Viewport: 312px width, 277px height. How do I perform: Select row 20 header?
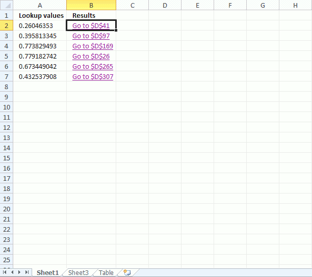click(7, 209)
